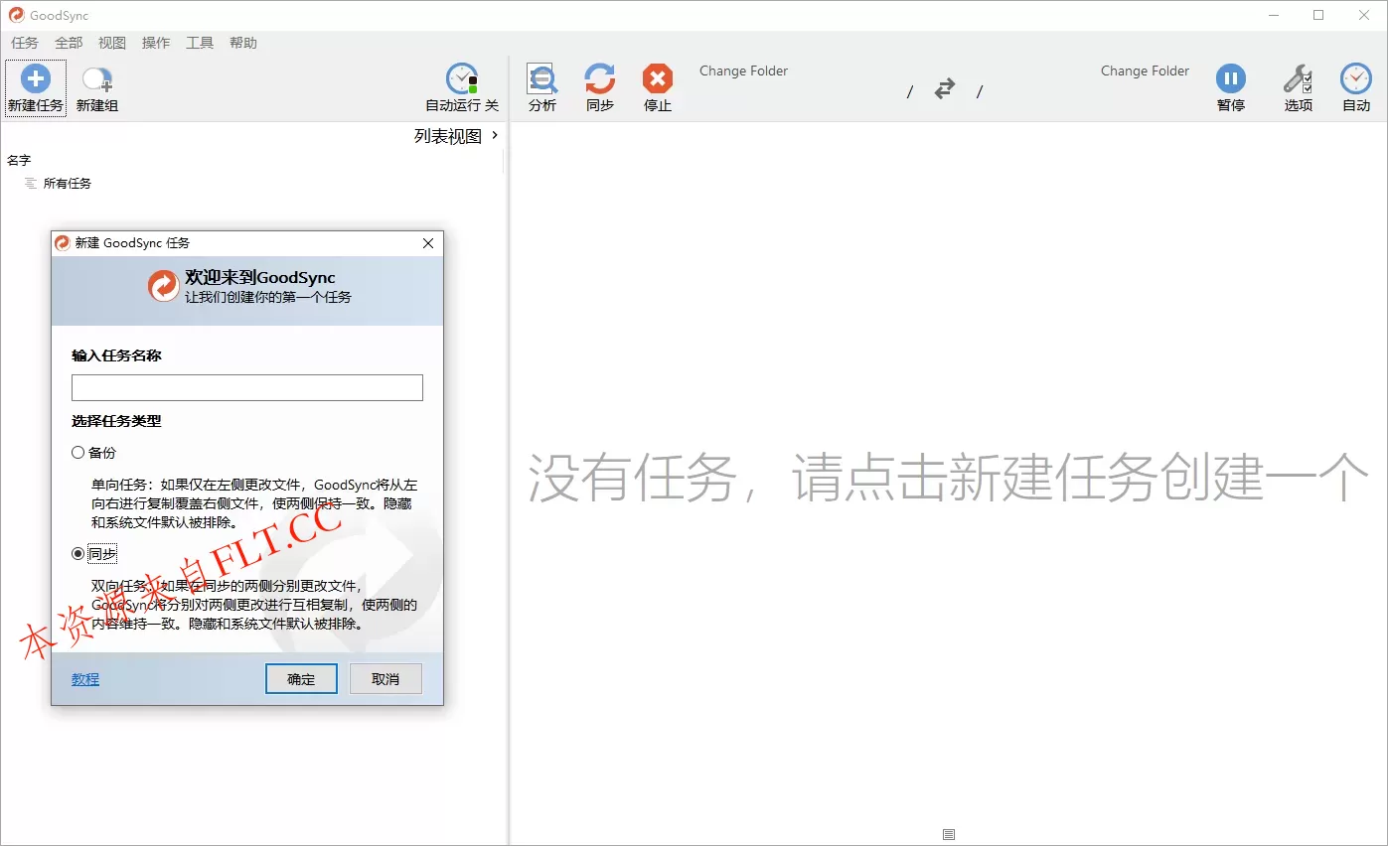Open the 教程 tutorial link
Viewport: 1388px width, 846px height.
coord(85,679)
